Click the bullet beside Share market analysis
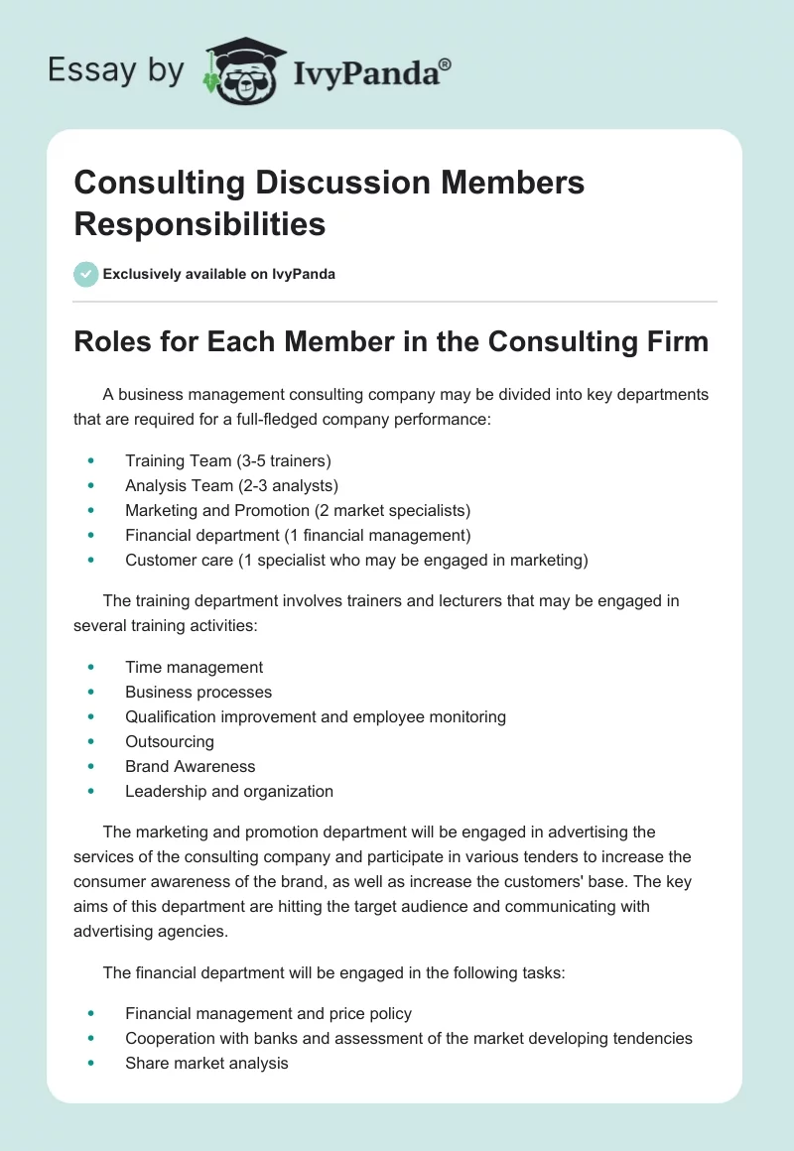Viewport: 794px width, 1151px height. click(x=90, y=1063)
